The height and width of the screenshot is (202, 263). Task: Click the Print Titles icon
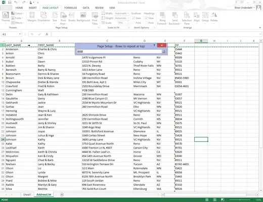(95, 18)
